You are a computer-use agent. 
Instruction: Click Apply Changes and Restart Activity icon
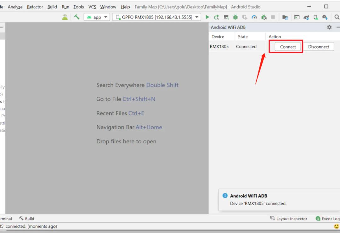click(217, 17)
